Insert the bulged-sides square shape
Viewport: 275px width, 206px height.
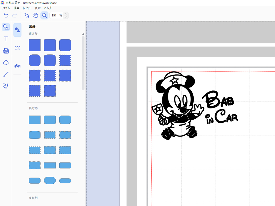(50, 60)
